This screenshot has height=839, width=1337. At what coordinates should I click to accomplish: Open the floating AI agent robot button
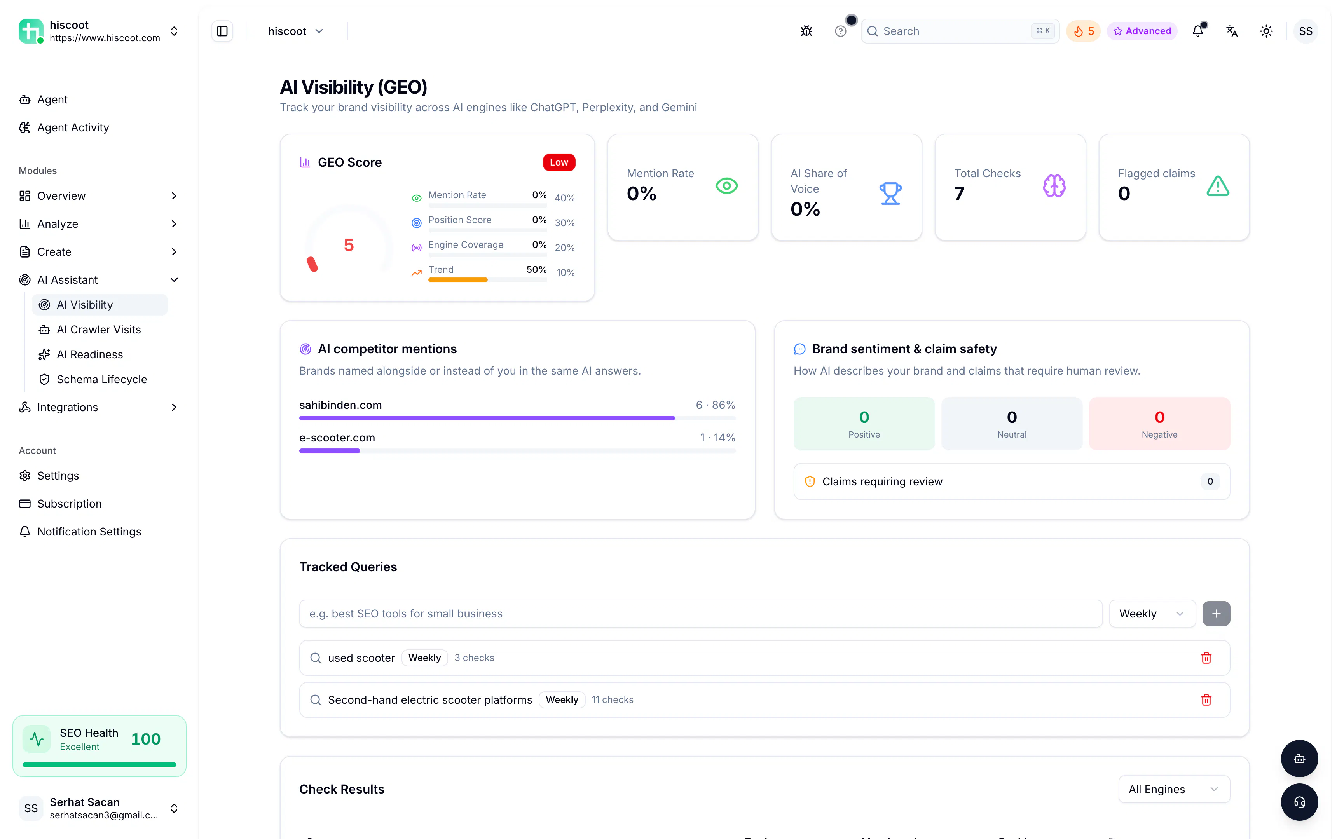1299,759
